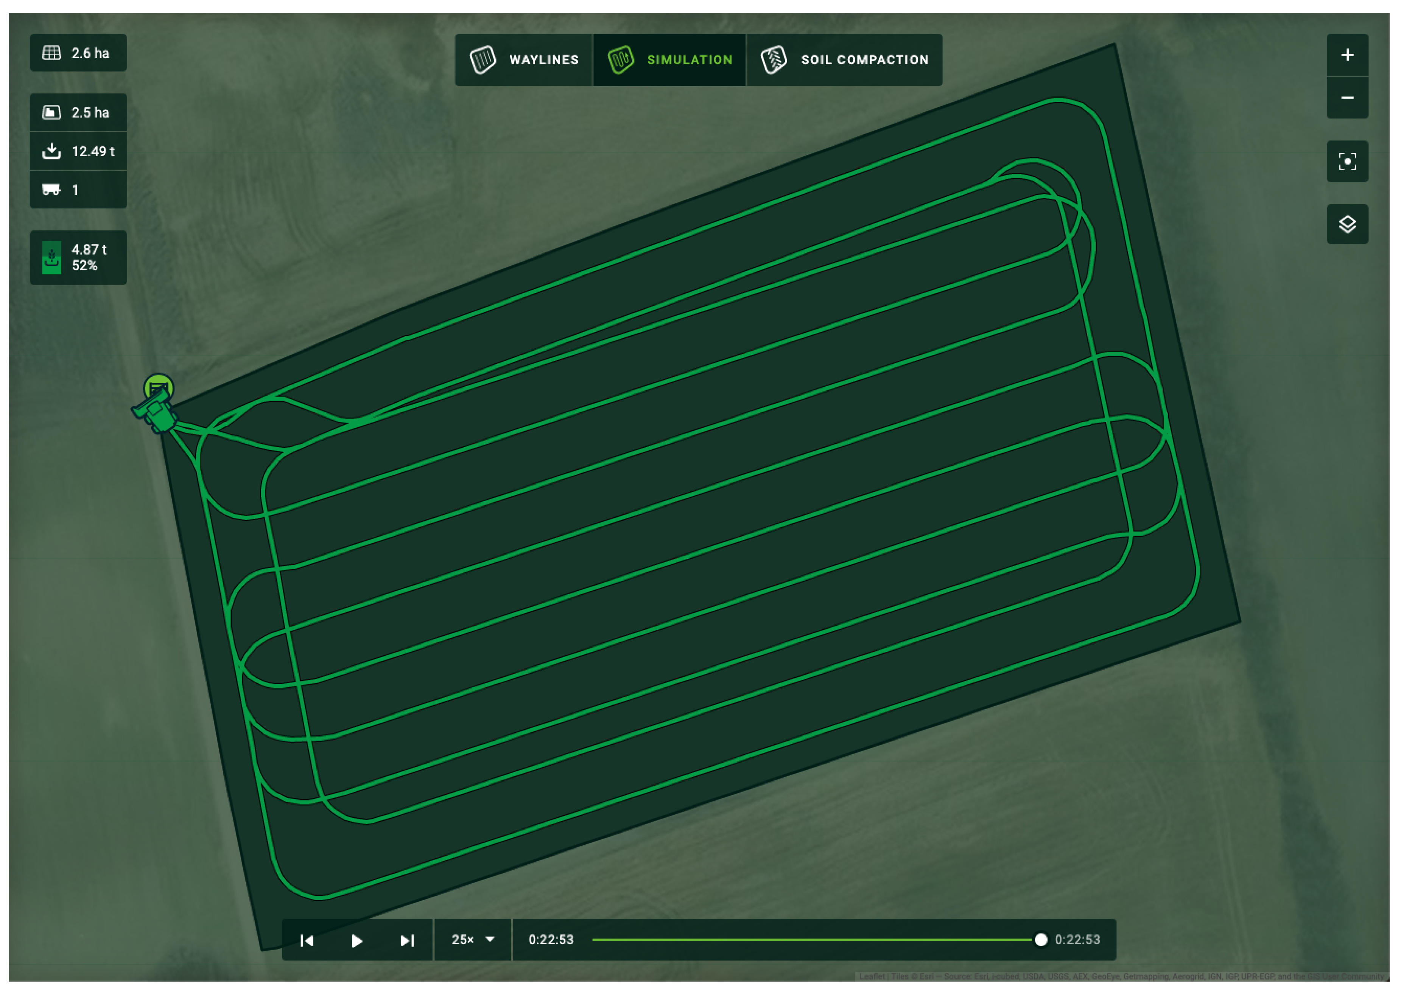Click the 2.5 ha worked area icon
1401x996 pixels.
[x=51, y=112]
